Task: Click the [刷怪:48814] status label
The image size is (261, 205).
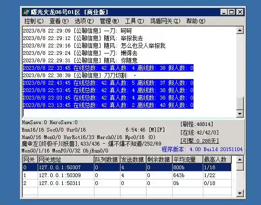Action: click(197, 124)
